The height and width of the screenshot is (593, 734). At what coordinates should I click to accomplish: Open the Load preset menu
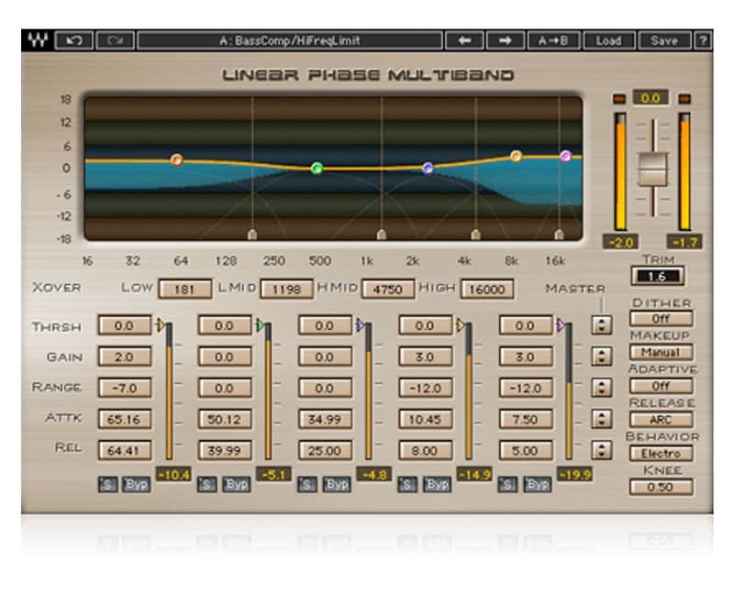click(609, 40)
